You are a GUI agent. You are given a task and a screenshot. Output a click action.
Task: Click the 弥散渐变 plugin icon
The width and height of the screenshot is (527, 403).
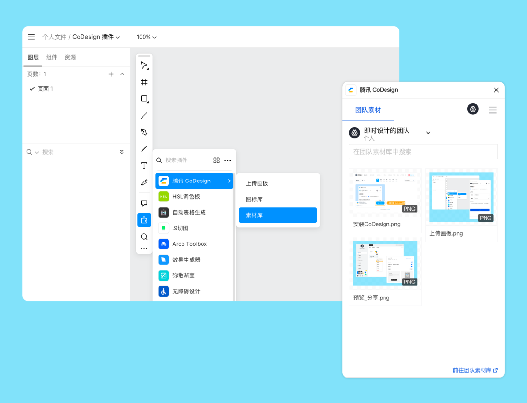(163, 276)
